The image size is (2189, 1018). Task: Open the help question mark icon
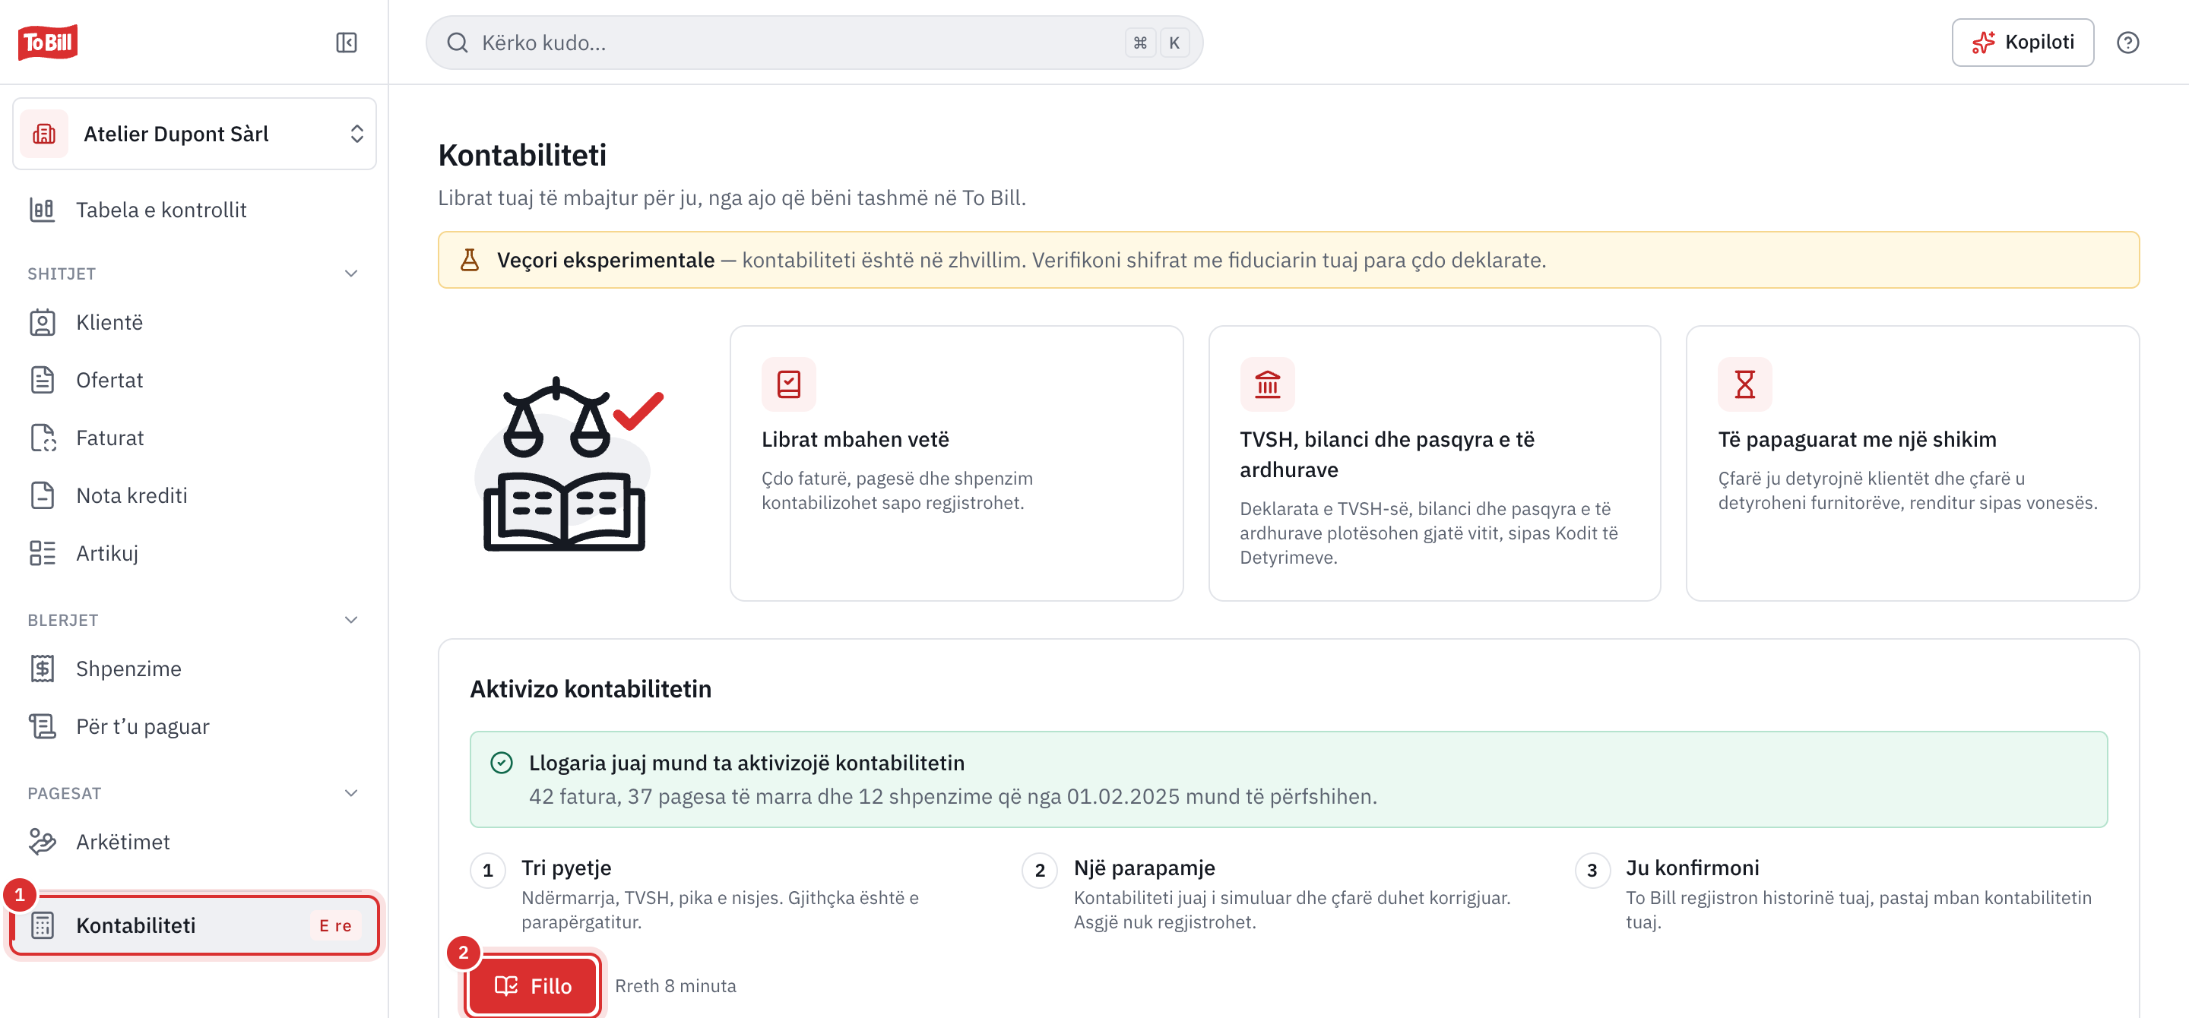pyautogui.click(x=2127, y=43)
